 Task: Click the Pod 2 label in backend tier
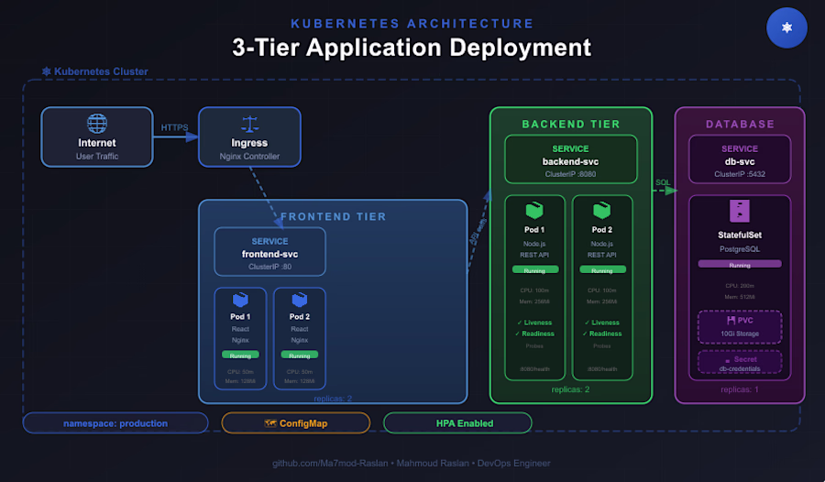602,230
